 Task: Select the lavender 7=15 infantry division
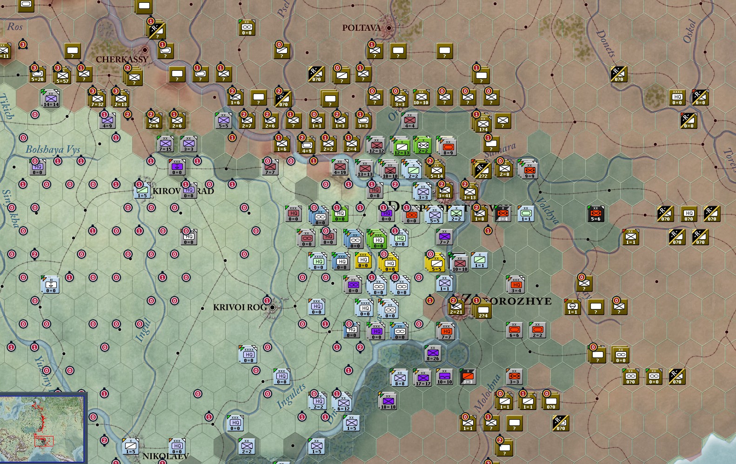(x=165, y=144)
